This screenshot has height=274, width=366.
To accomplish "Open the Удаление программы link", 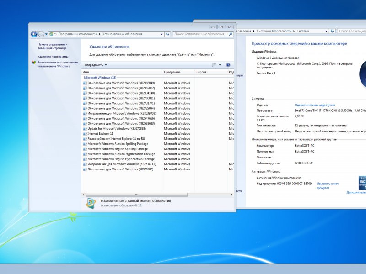I will [x=53, y=57].
